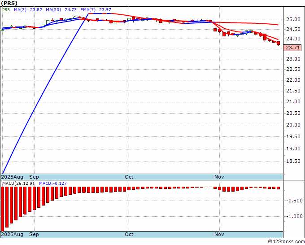
Task: Click the EMA(7) legend label
Action: 88,10
